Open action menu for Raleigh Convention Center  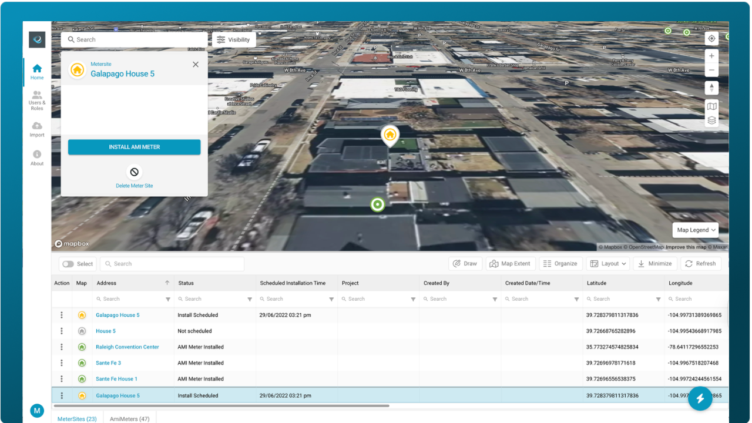point(62,347)
